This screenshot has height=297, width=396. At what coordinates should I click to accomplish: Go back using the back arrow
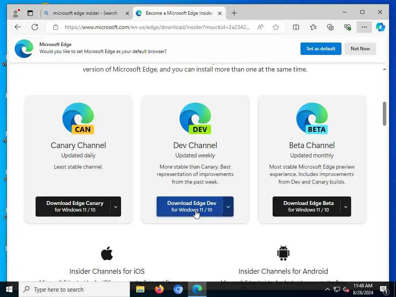[18, 27]
